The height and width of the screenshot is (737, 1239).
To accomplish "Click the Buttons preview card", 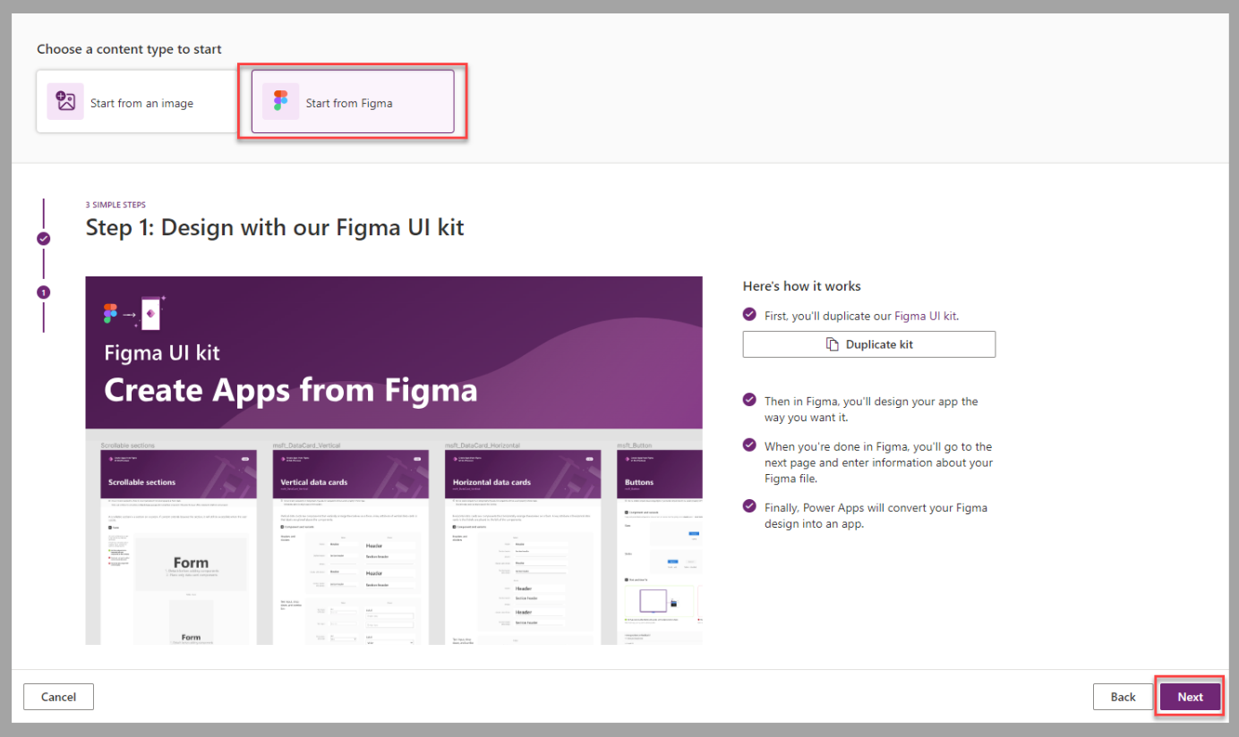I will [x=660, y=546].
